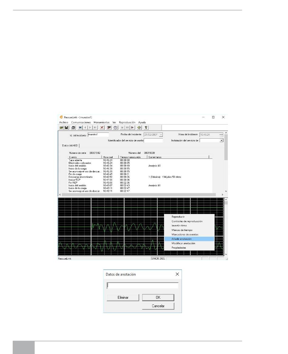
Task: Click the speaker audio toolbar icon
Action: (139, 128)
